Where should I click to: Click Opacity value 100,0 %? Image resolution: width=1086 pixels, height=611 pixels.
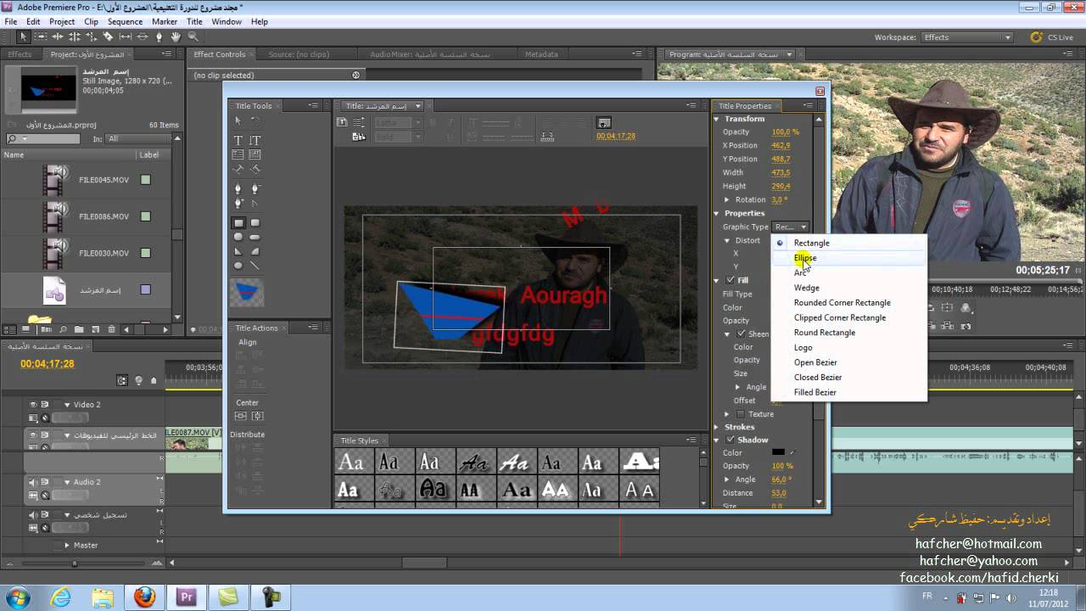pos(785,132)
